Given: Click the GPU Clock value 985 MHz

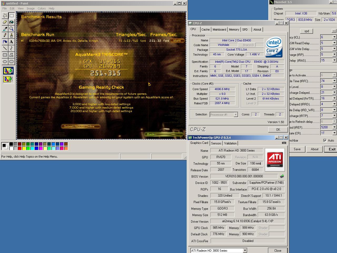Looking at the screenshot, I should 219,228.
